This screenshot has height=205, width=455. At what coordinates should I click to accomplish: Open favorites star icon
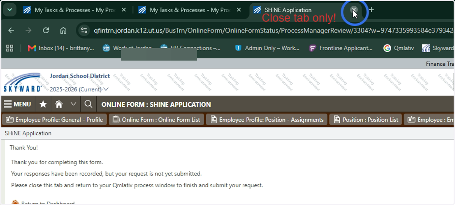43,104
